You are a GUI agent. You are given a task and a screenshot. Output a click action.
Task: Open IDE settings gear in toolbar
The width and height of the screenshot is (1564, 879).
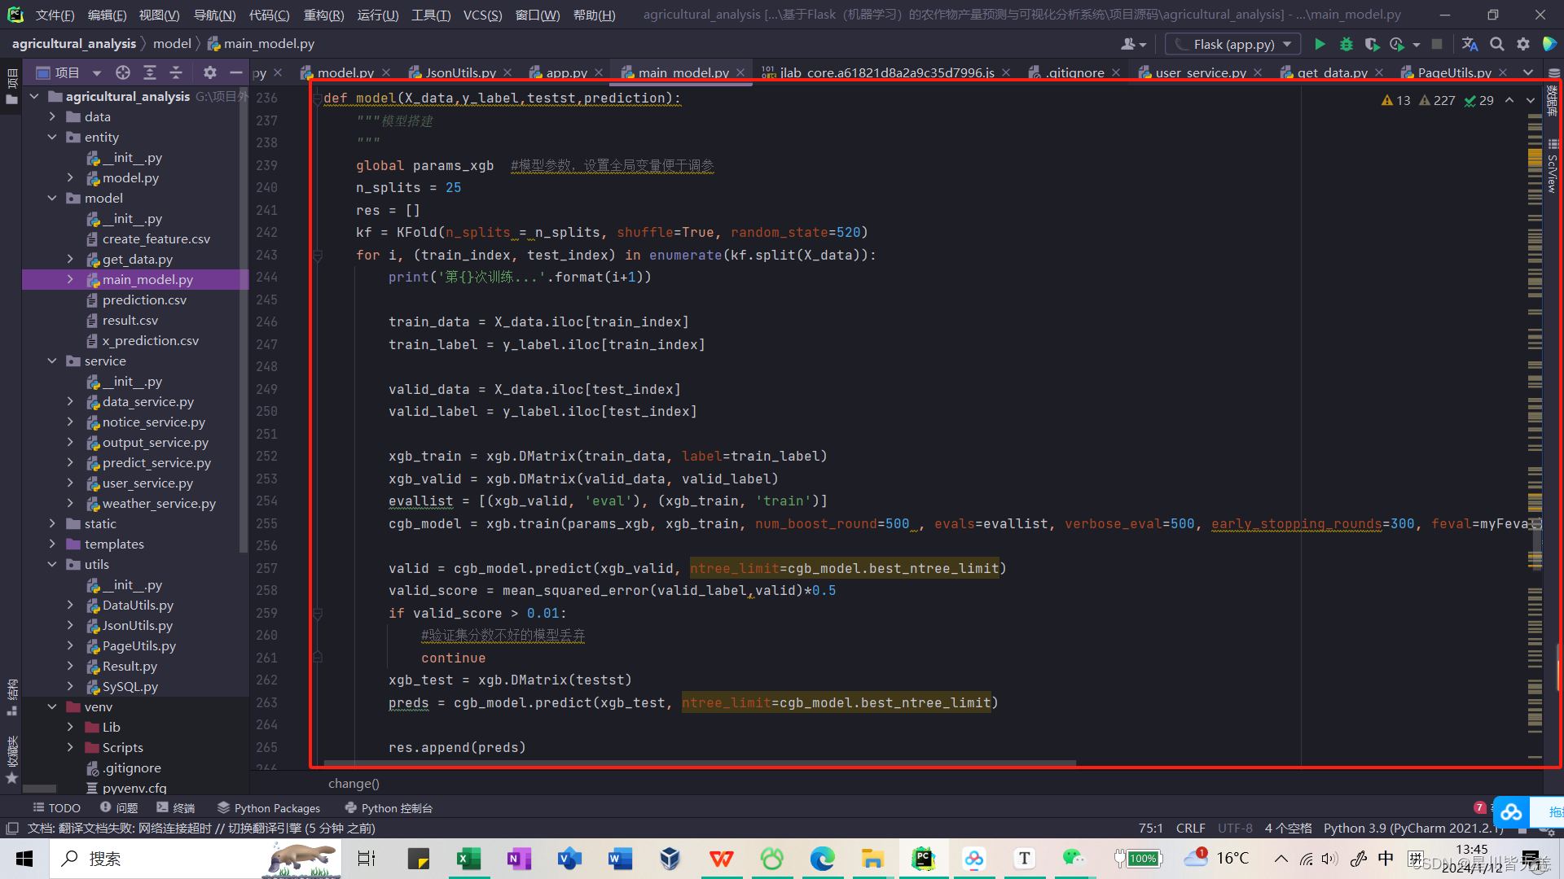tap(1522, 44)
